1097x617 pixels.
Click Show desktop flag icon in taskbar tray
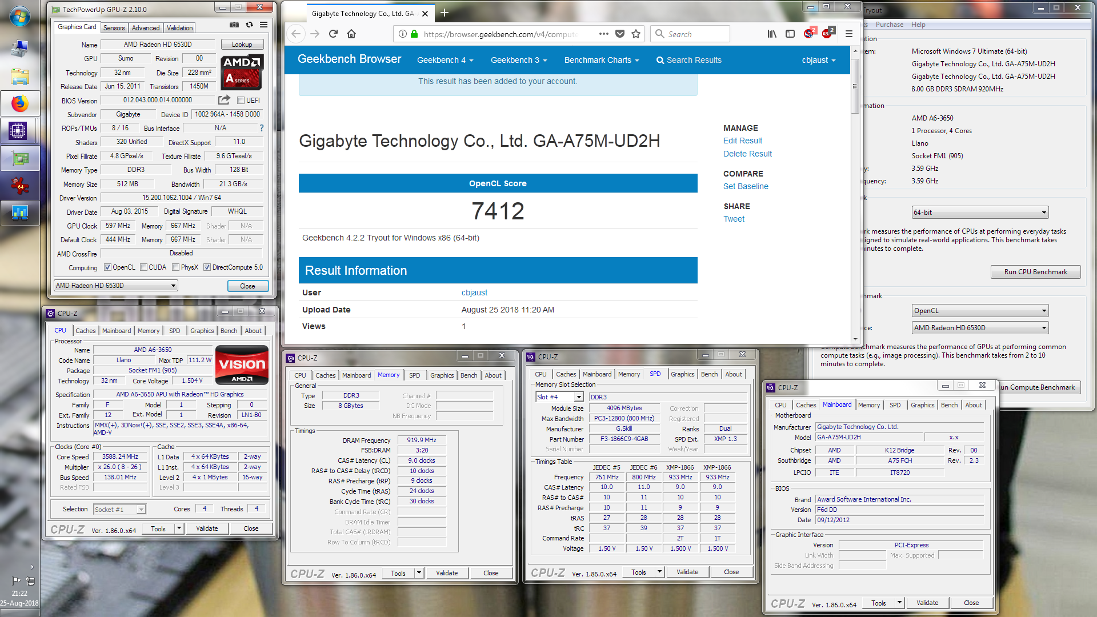tap(16, 581)
